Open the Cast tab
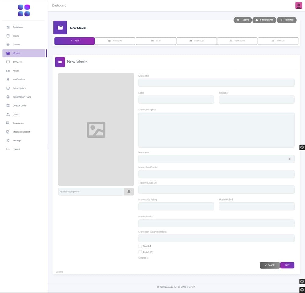The width and height of the screenshot is (305, 293). [x=156, y=41]
